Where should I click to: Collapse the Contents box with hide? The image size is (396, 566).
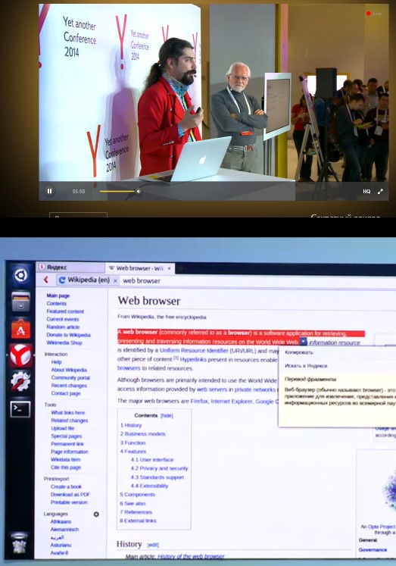[x=167, y=416]
